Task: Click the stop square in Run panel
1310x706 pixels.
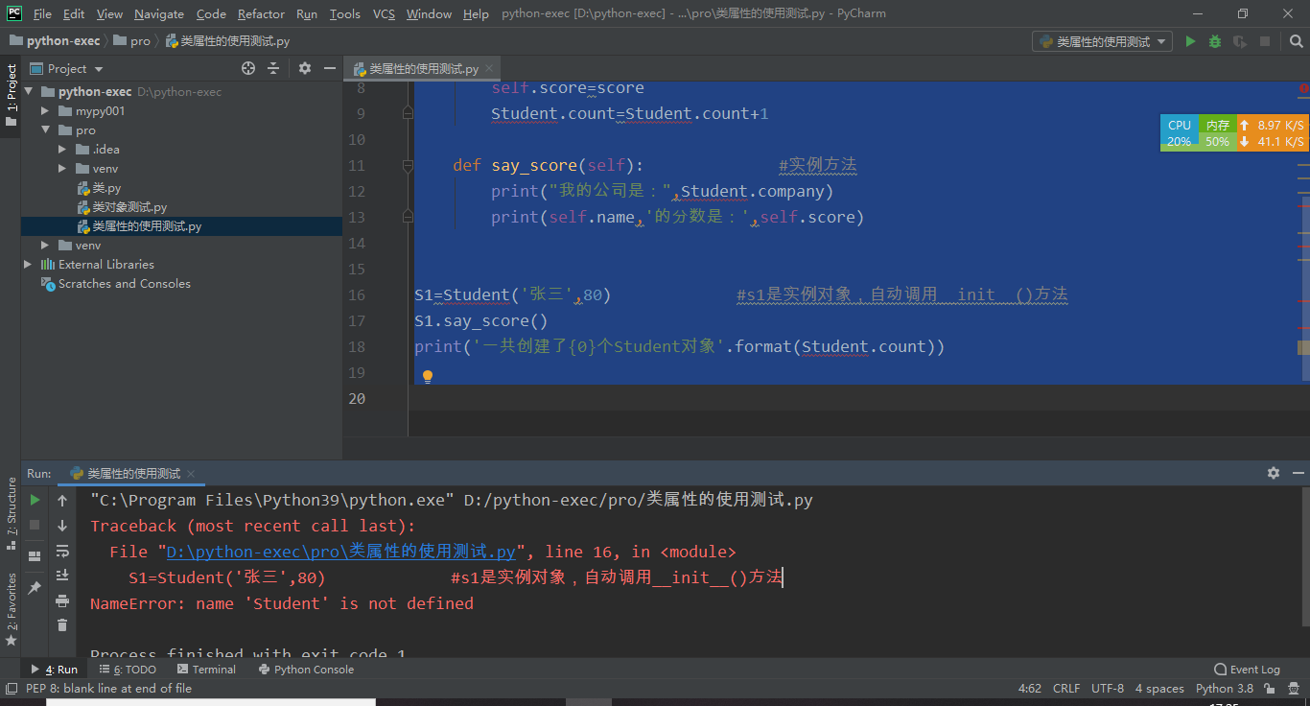Action: pos(35,525)
